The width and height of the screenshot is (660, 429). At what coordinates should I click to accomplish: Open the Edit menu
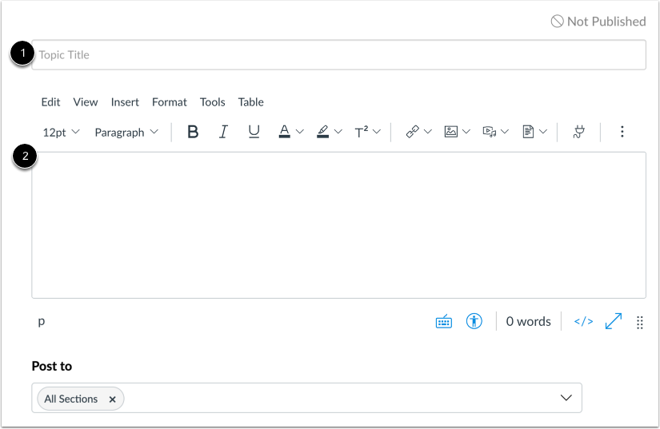click(50, 102)
